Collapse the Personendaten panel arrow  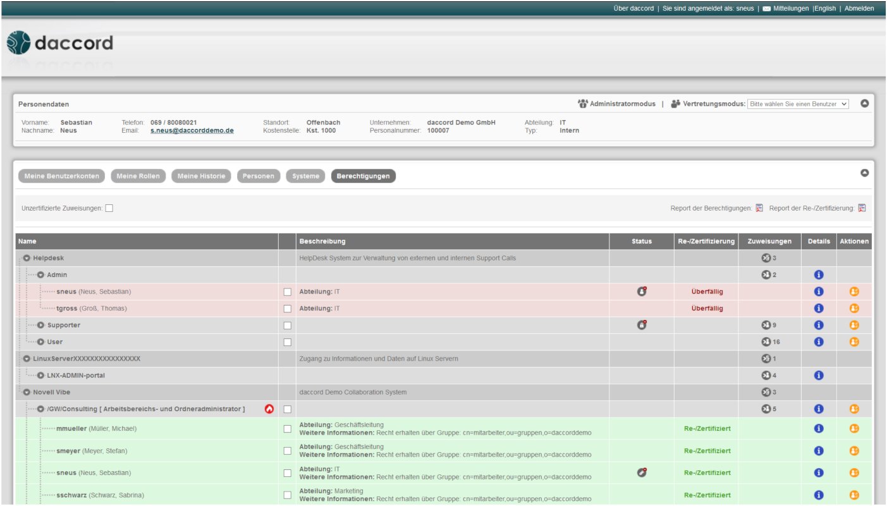[x=864, y=103]
